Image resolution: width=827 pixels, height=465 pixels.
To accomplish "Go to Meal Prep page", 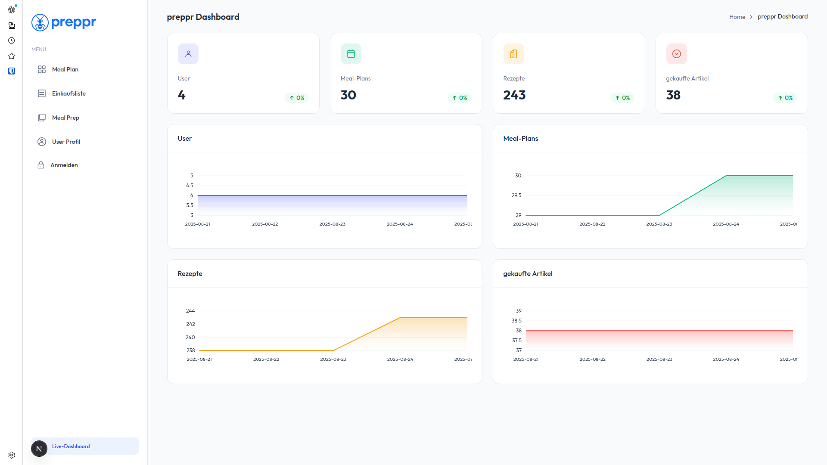I will point(65,118).
